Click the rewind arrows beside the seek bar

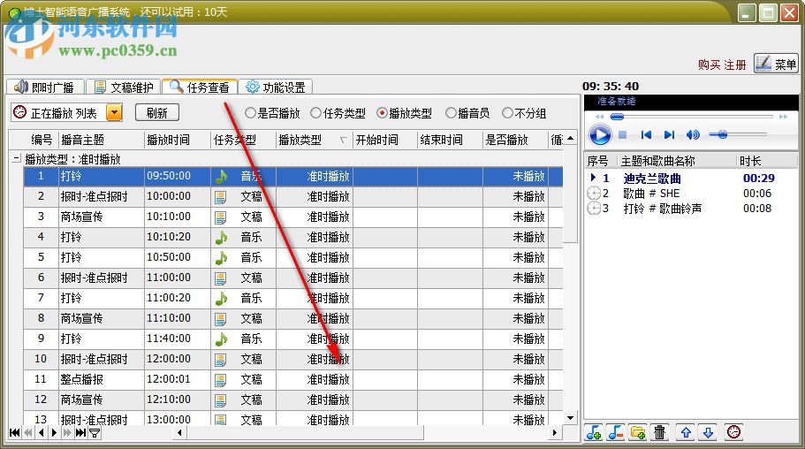pos(599,118)
